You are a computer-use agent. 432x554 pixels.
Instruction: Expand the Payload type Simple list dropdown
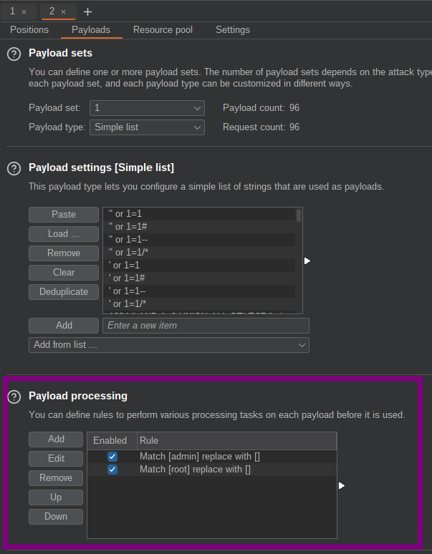(x=147, y=127)
